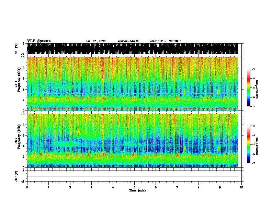Click the flat line in ch.3 panel
Screen dimensions: 272x210
pos(133,176)
